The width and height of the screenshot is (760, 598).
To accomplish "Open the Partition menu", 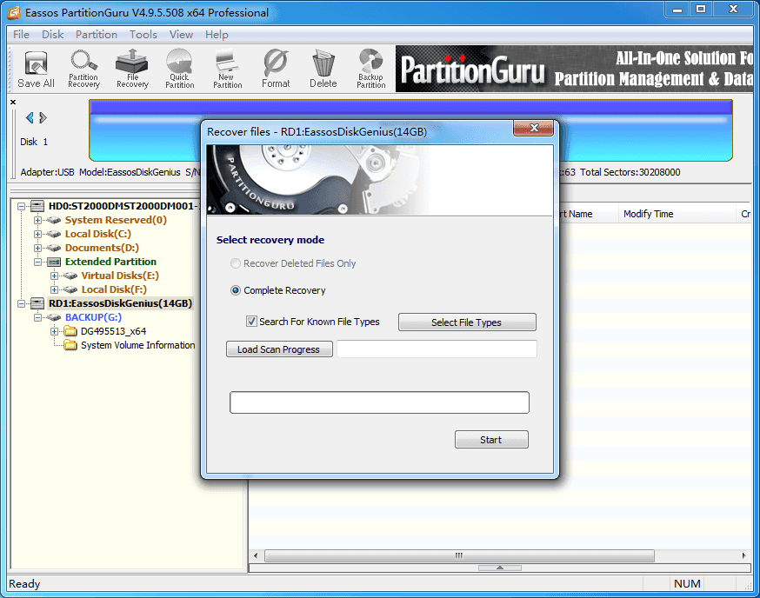I will pyautogui.click(x=96, y=35).
